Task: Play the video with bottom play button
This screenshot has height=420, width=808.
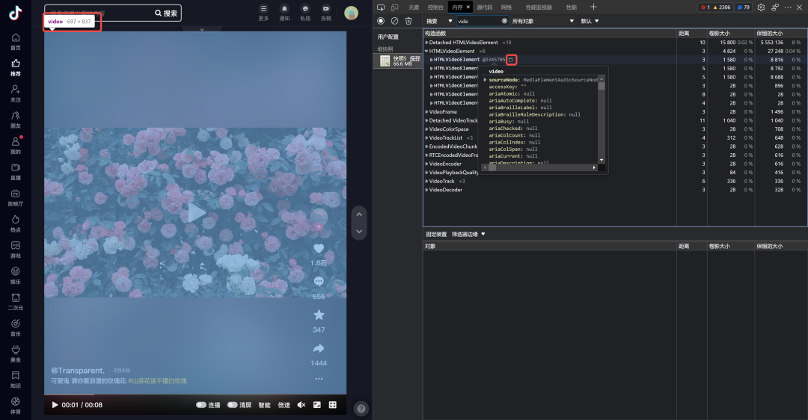Action: tap(55, 405)
